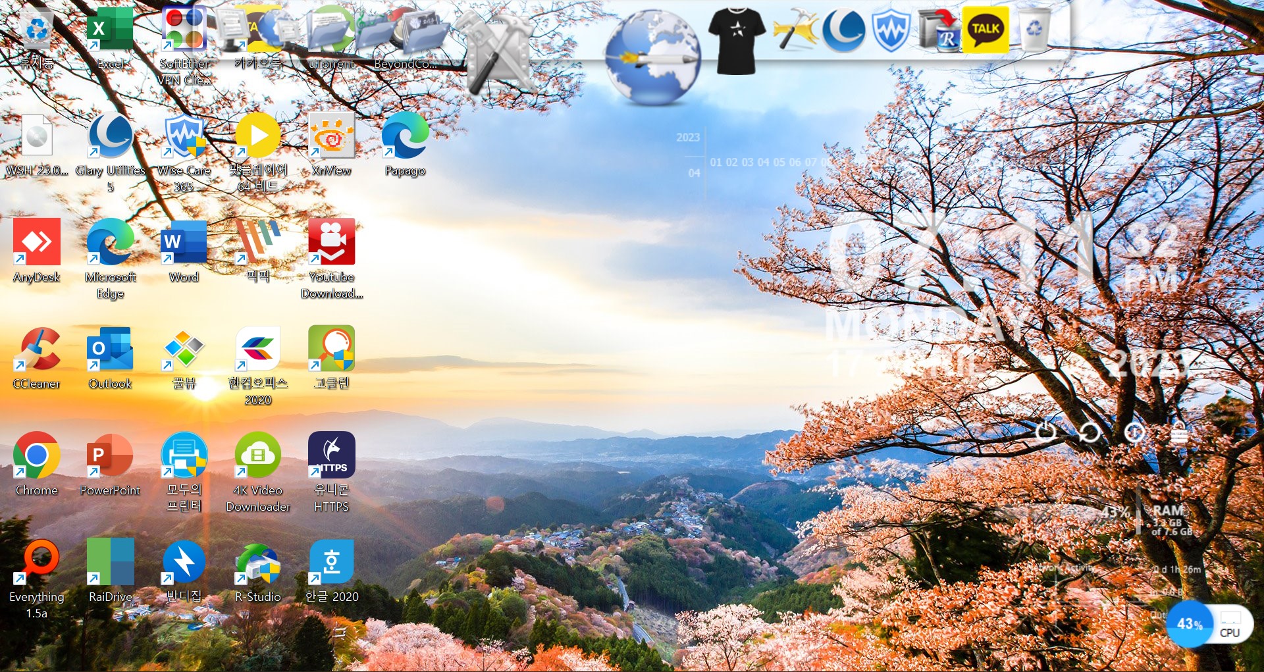Open the Chrome desktop shortcut
The width and height of the screenshot is (1264, 672).
point(37,465)
